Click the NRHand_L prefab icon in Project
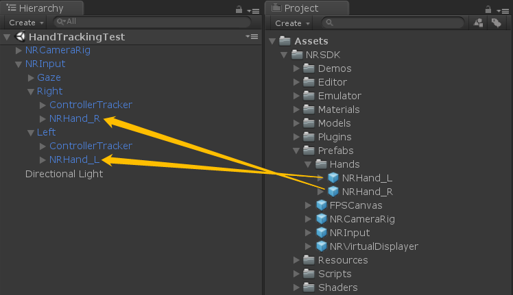 [333, 178]
